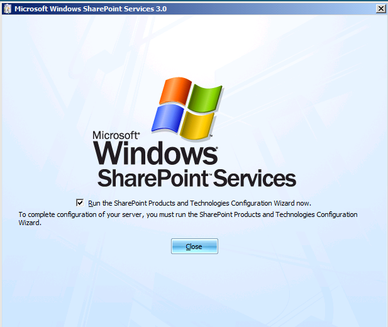The height and width of the screenshot is (327, 388).
Task: Click the title 'Microsoft Windows SharePoint Services 3.0'
Action: pos(91,9)
